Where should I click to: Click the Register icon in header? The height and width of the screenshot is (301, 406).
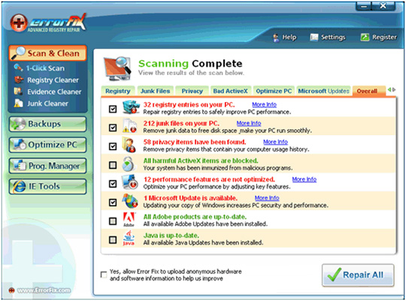pos(365,38)
